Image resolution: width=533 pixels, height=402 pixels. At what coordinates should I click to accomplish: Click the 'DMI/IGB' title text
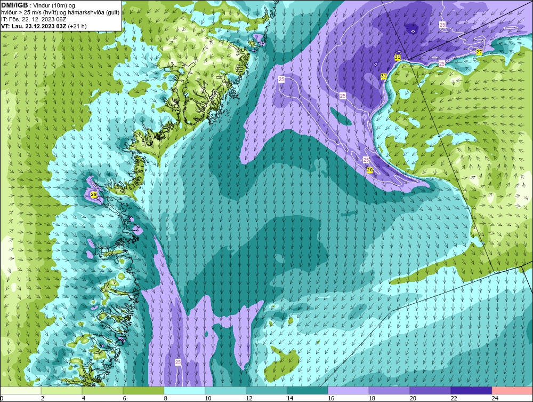click(14, 5)
